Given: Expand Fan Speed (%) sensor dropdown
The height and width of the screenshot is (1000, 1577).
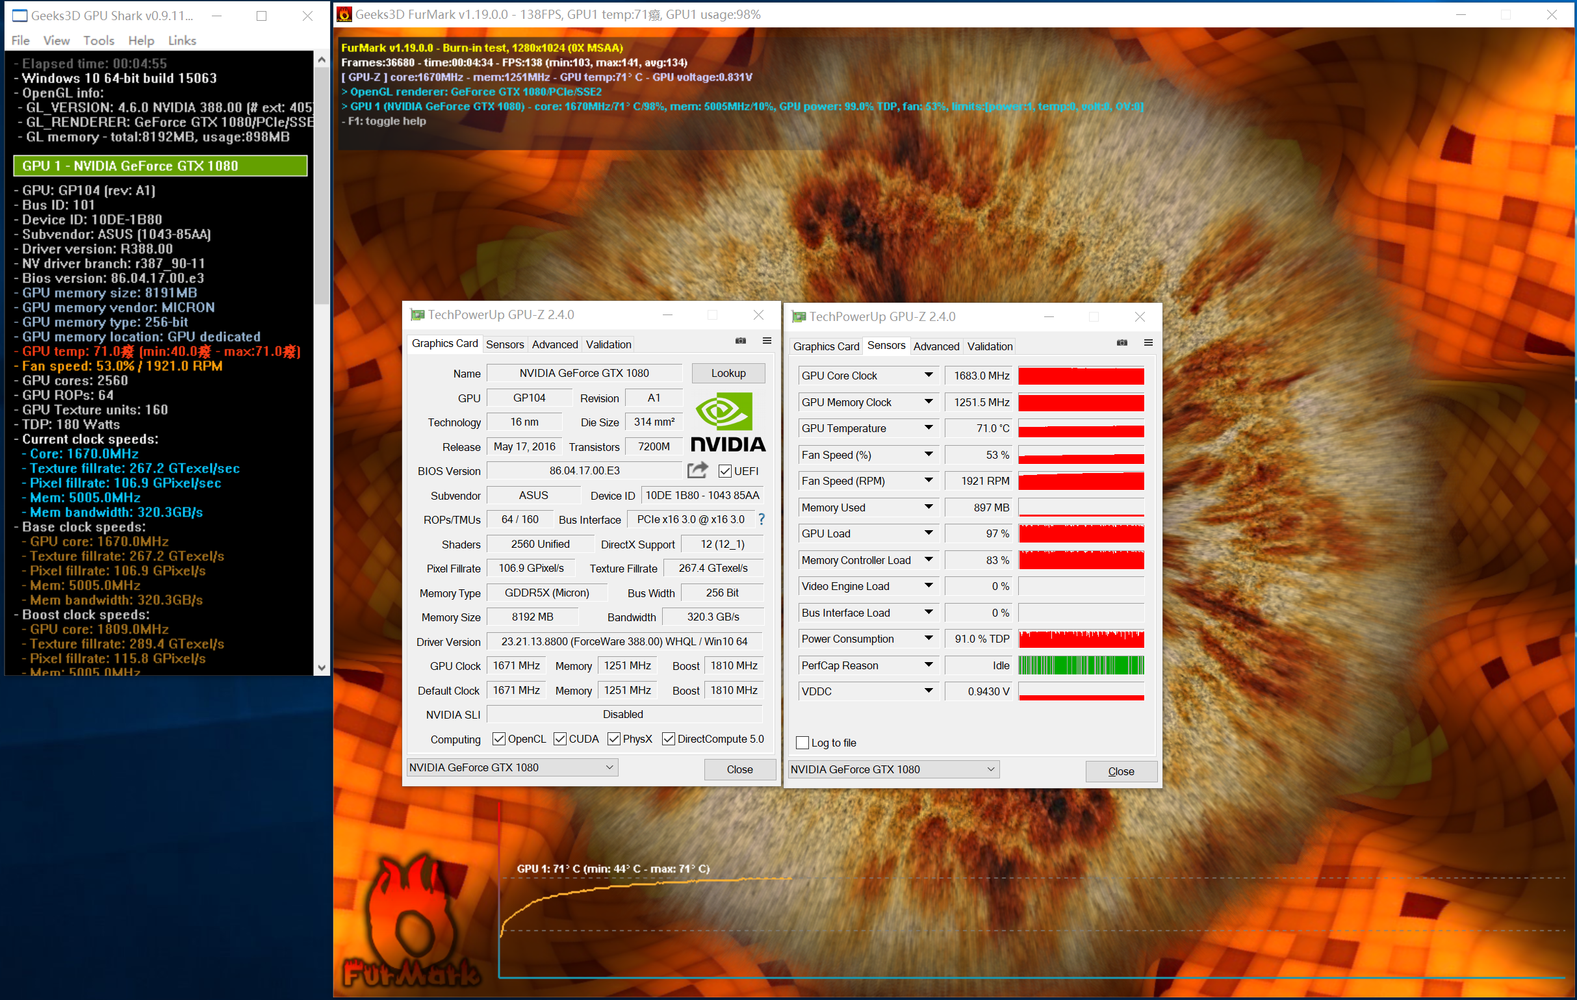Looking at the screenshot, I should pos(929,454).
